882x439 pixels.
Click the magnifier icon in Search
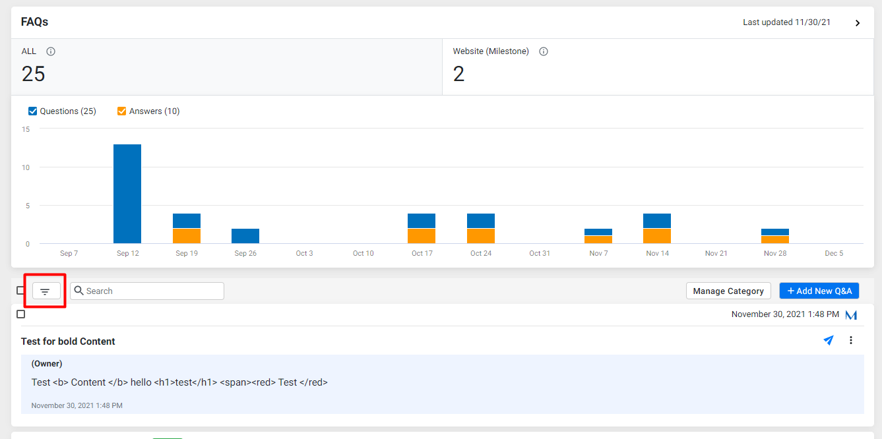79,291
